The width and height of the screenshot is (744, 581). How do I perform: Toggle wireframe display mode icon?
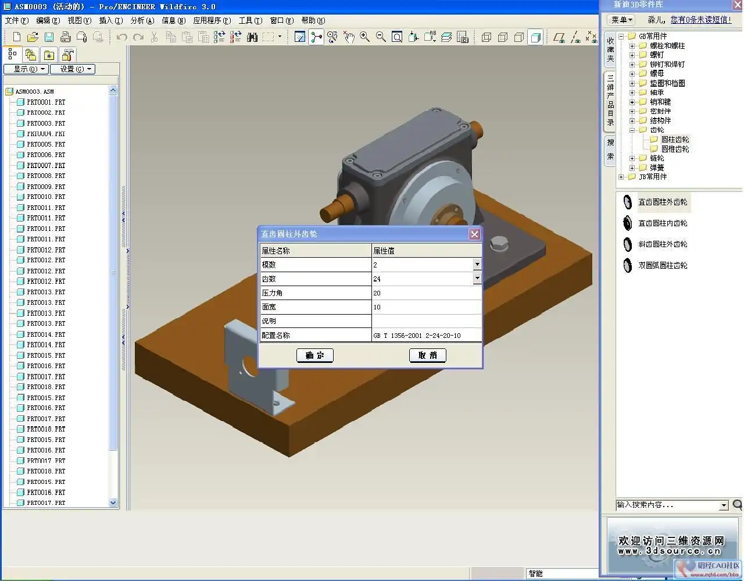pos(487,37)
